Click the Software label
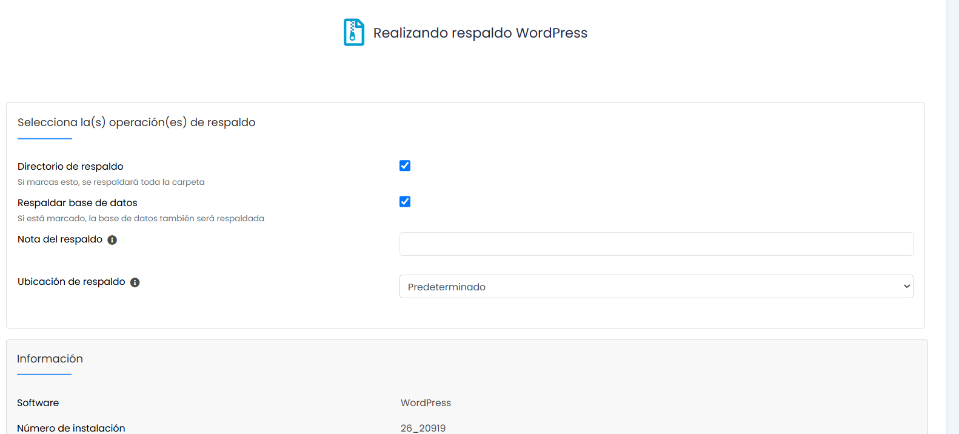The image size is (959, 434). (x=38, y=403)
